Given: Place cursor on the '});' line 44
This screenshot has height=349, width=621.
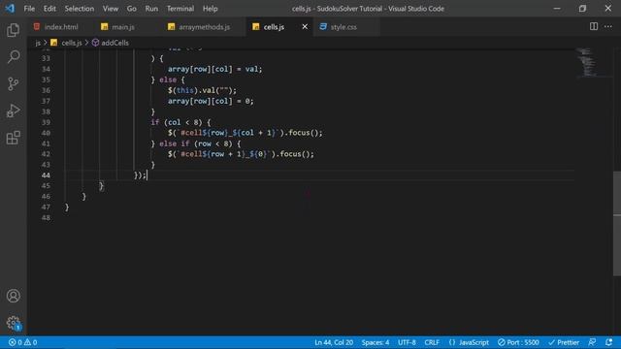Looking at the screenshot, I should point(140,174).
